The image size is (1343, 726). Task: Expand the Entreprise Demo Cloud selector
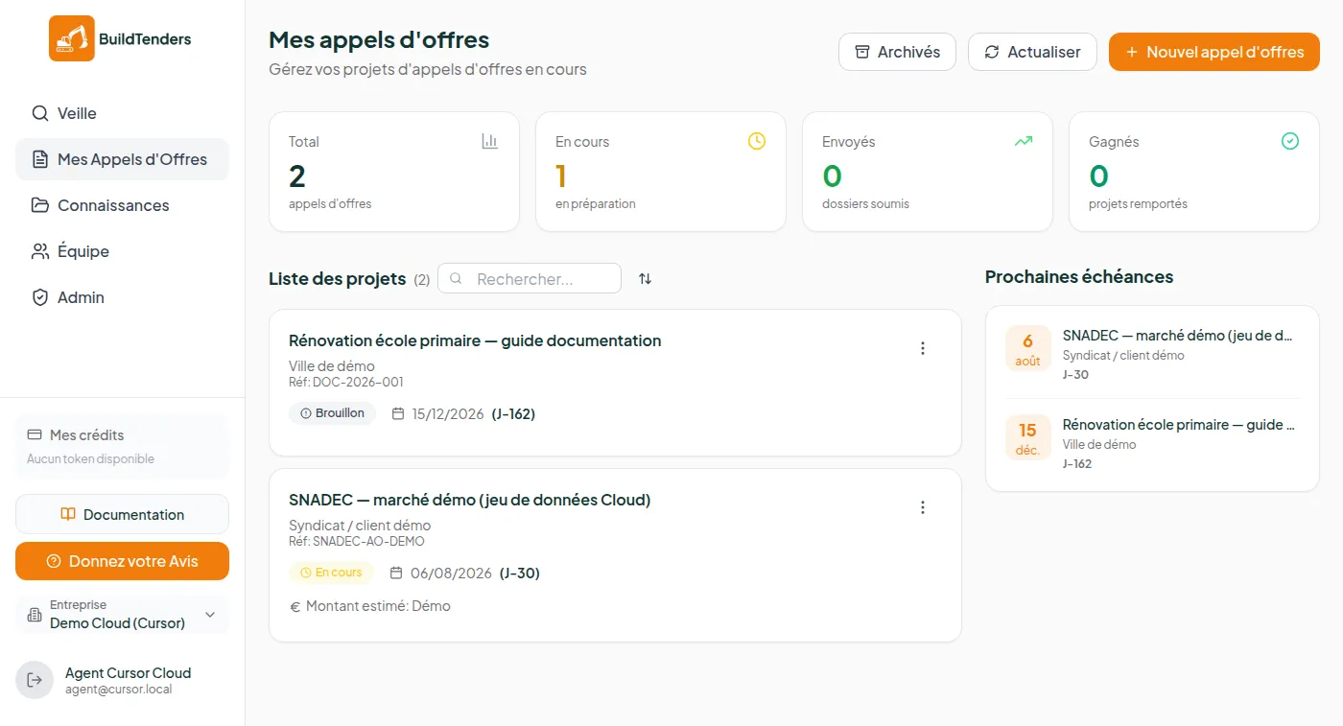(x=122, y=614)
